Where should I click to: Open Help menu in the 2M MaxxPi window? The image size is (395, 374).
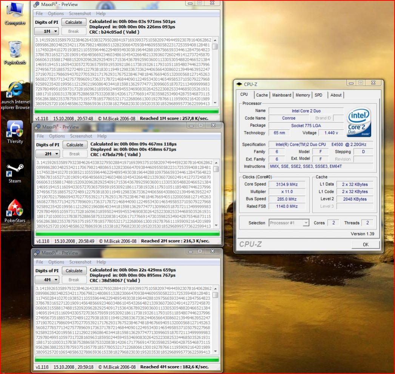click(102, 136)
